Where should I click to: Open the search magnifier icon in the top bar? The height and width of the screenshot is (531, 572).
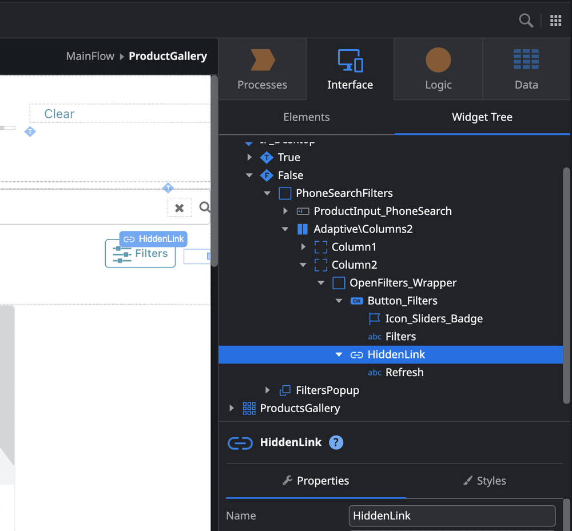coord(526,20)
